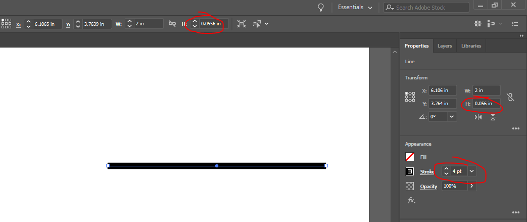Click the arrange panels grid icon
This screenshot has width=527, height=222.
pos(477,24)
